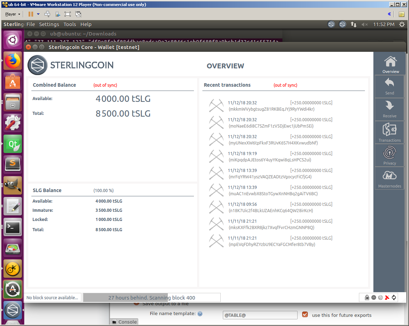Select transaction moNaeE6di8C7SZmF1zV5DjEwc1jUbPm5Ei

coord(270,123)
